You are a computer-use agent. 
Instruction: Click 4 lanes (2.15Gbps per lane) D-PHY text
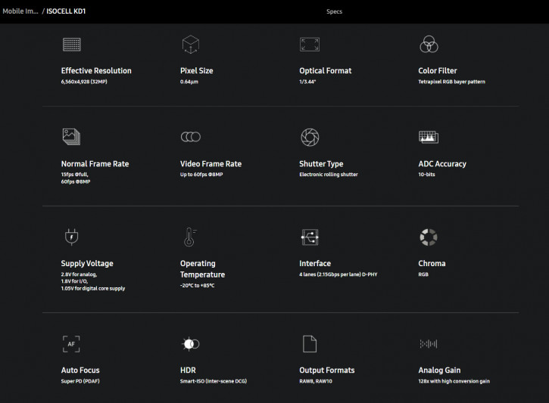338,274
